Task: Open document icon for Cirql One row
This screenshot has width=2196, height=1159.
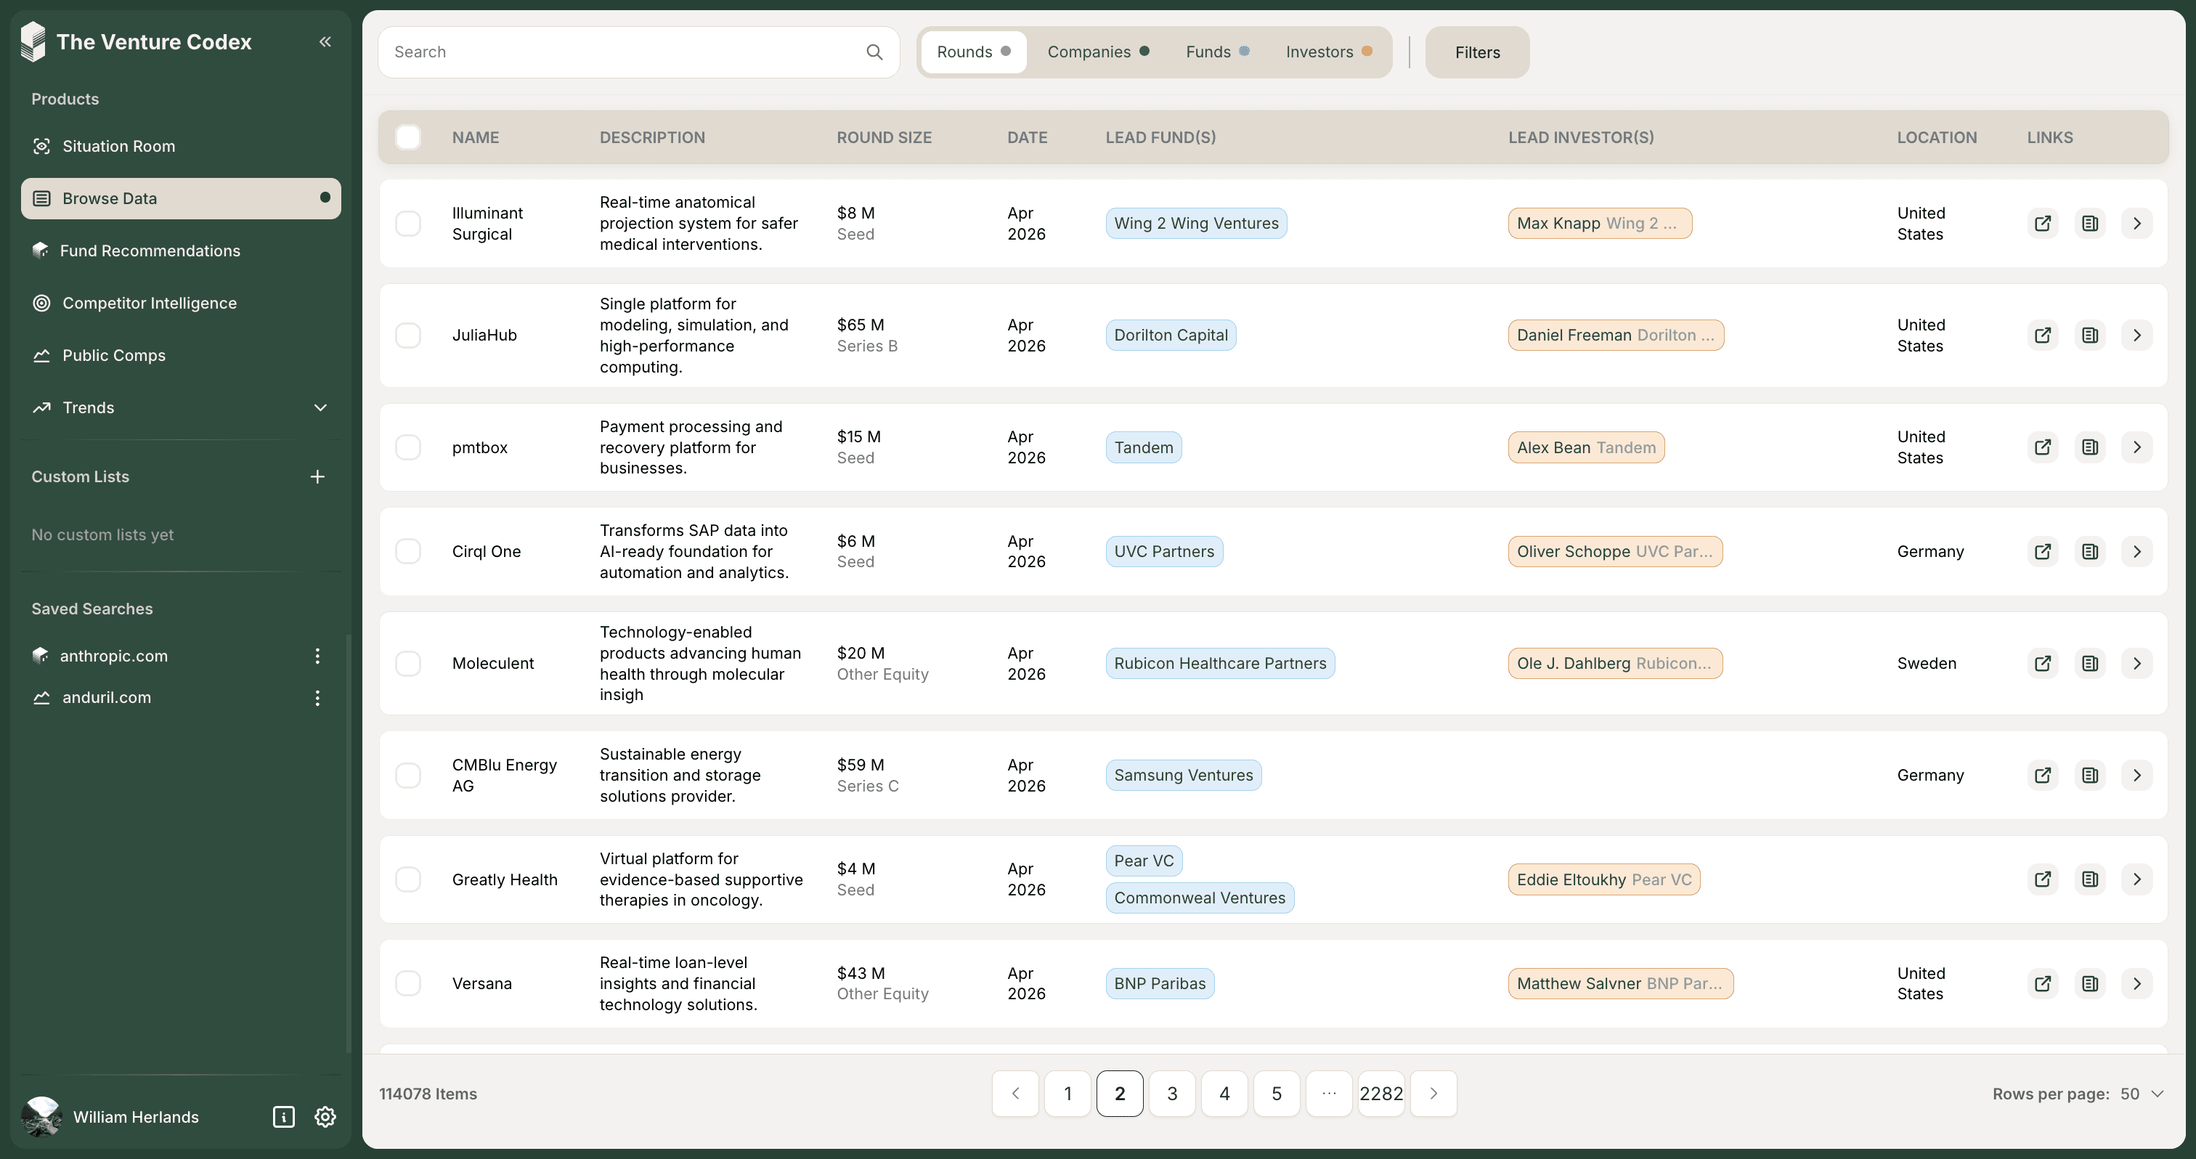Action: point(2089,551)
